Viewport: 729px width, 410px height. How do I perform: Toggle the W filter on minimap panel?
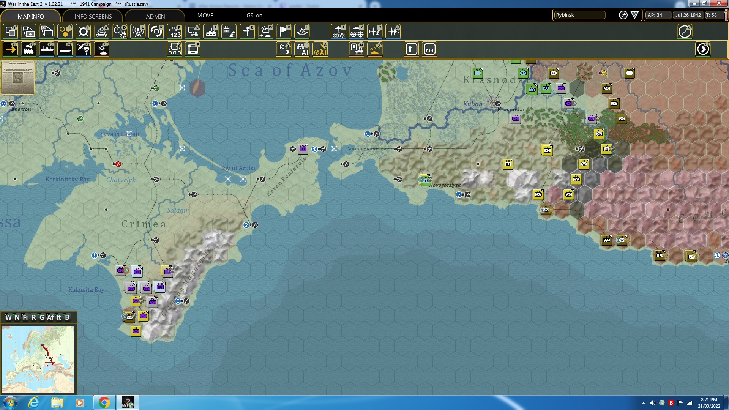coord(8,317)
